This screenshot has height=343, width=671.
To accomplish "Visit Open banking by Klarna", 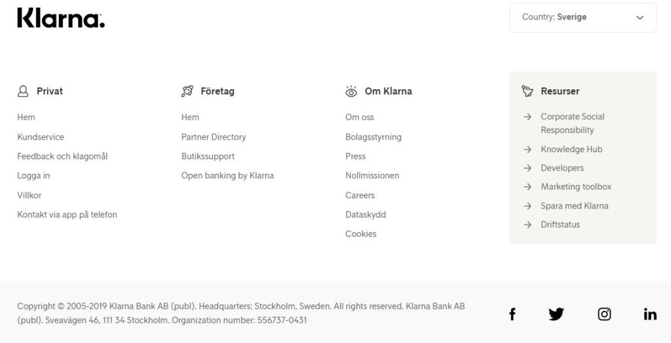I will point(227,176).
